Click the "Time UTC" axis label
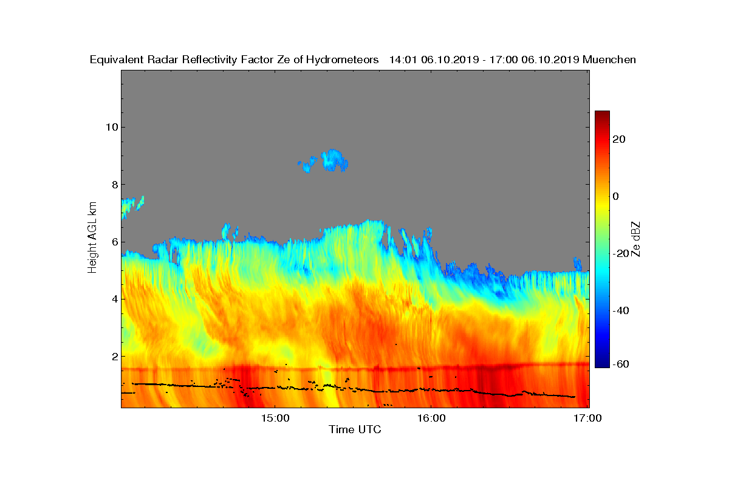 (x=355, y=430)
